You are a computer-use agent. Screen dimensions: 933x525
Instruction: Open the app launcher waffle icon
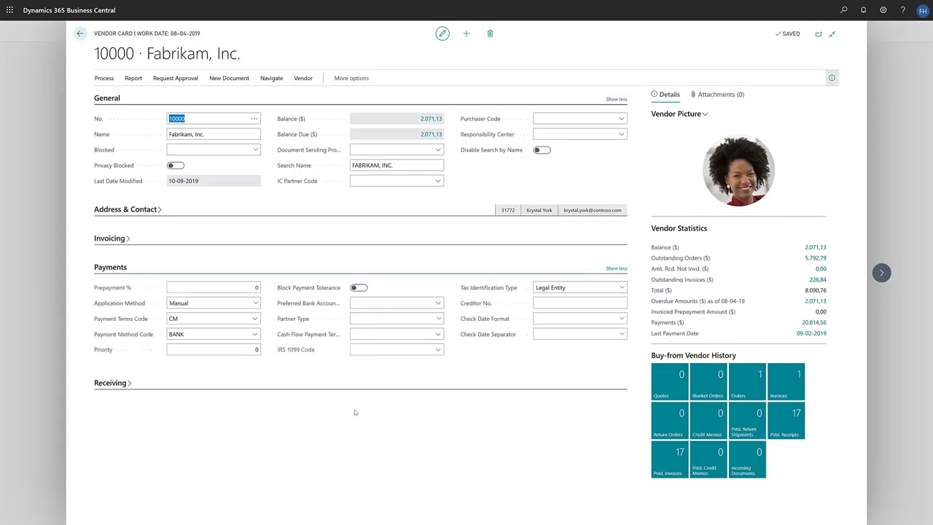9,10
